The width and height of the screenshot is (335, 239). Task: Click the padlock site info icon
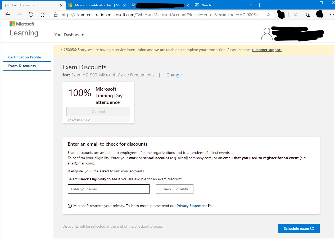(56, 15)
